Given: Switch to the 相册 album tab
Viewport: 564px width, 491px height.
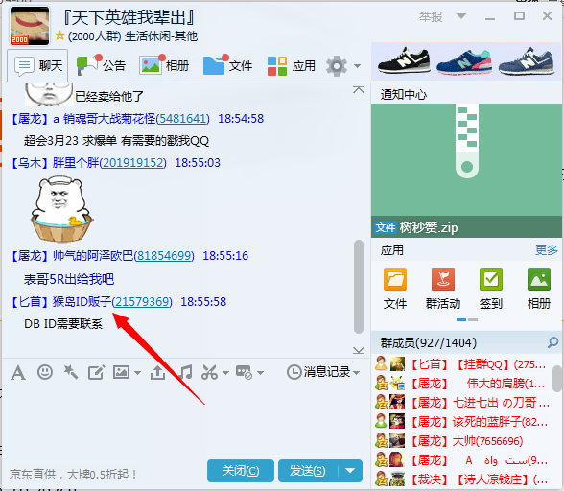Looking at the screenshot, I should click(164, 66).
